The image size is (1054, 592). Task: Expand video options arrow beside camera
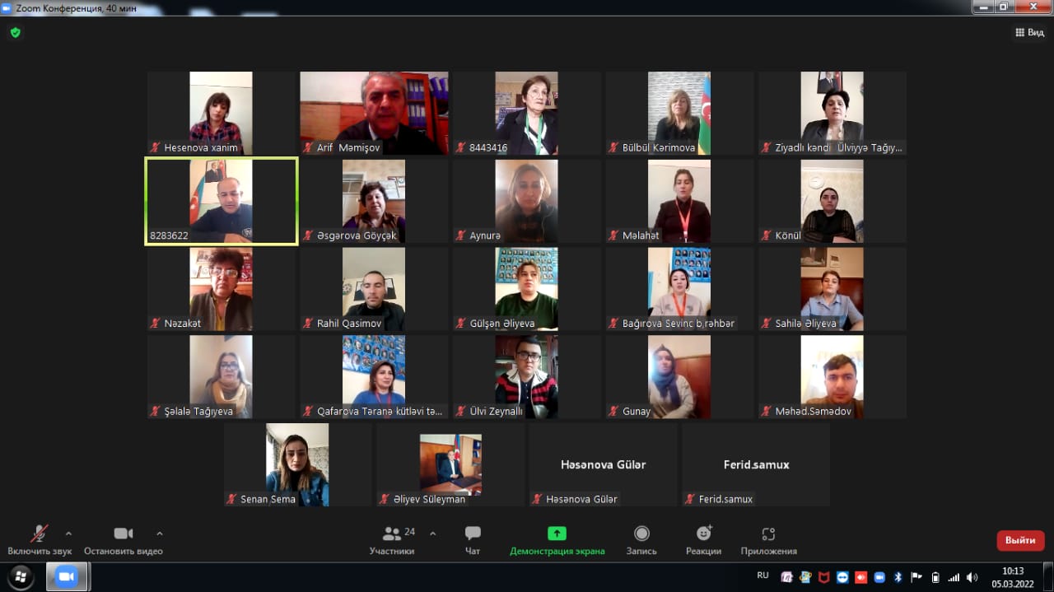160,533
